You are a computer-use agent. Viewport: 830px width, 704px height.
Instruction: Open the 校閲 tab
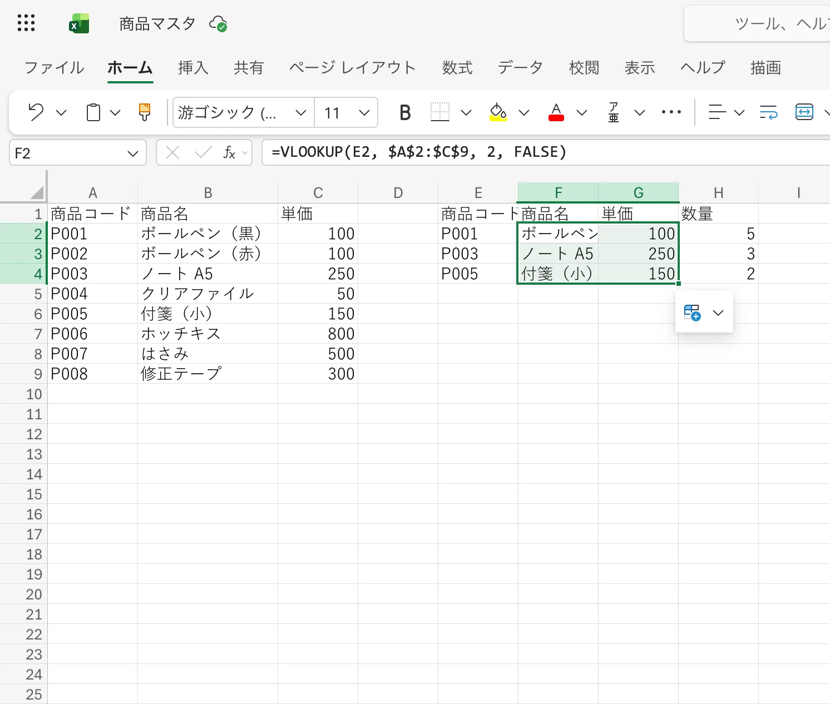point(584,68)
